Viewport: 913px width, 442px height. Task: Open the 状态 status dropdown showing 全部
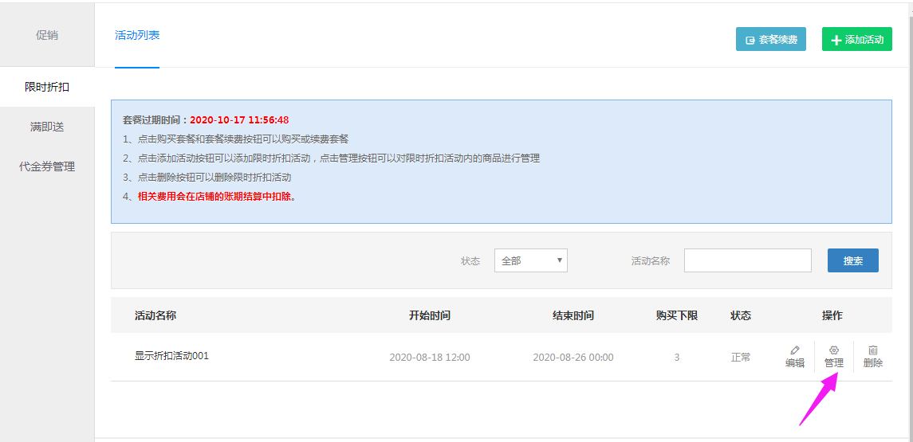coord(530,260)
